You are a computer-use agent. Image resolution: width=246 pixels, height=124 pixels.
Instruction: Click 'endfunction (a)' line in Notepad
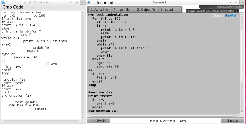(16, 95)
